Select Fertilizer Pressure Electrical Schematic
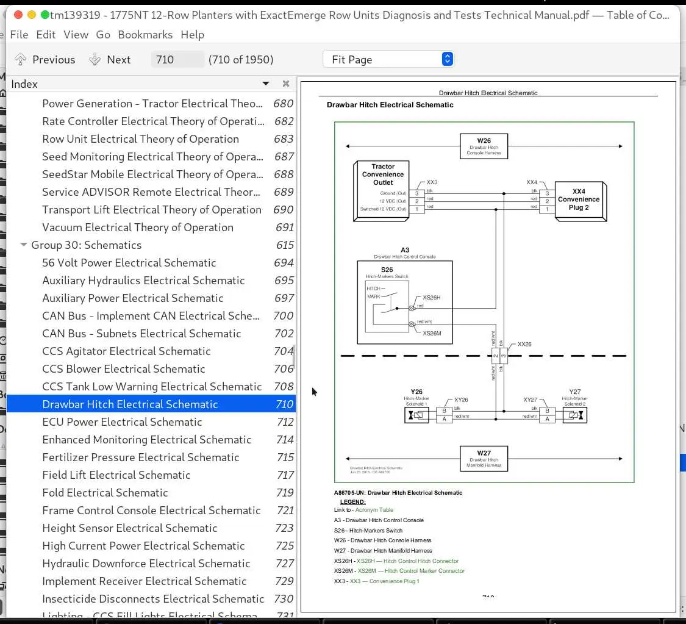 point(151,457)
